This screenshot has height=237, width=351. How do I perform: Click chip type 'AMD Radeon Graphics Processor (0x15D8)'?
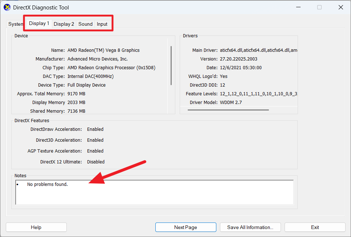111,67
